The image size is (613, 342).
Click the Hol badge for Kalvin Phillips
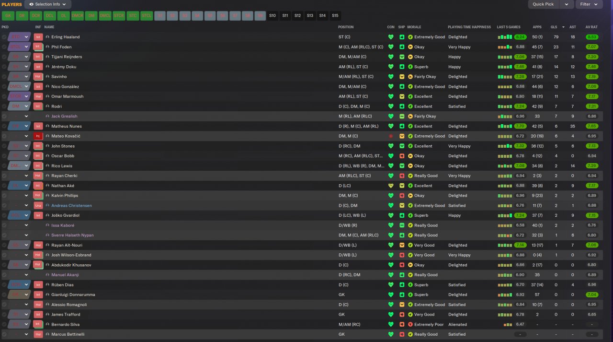(38, 196)
